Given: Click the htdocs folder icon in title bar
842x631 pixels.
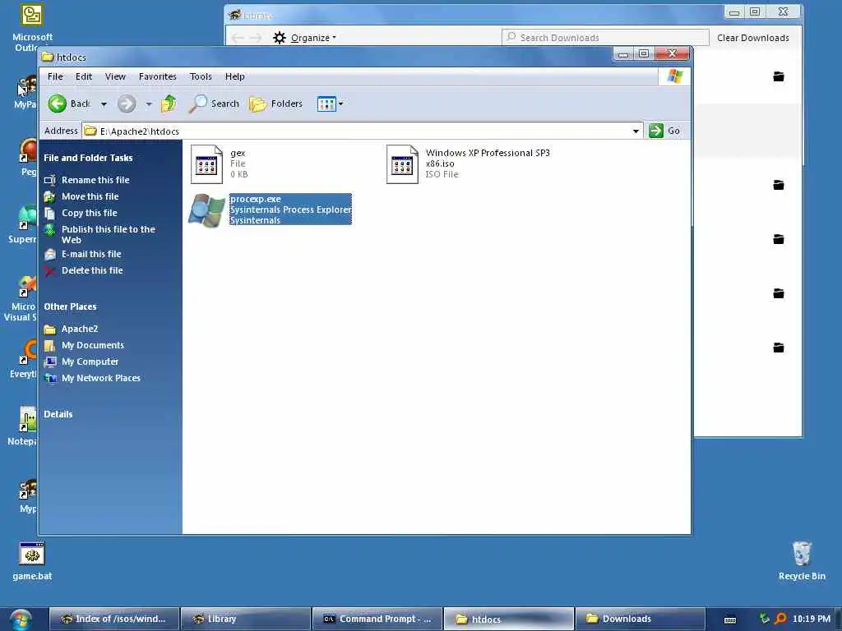Looking at the screenshot, I should (x=47, y=57).
